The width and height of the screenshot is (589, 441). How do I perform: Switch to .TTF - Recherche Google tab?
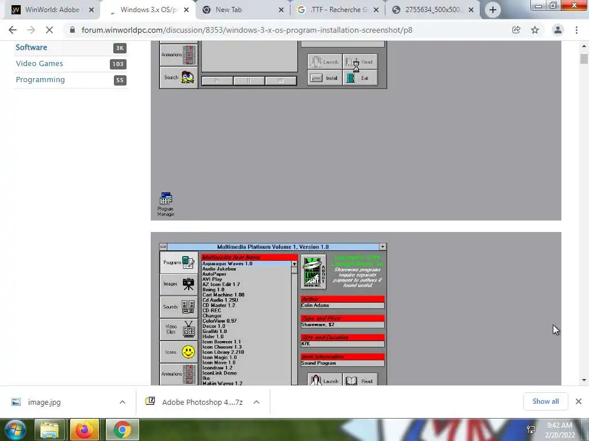[x=338, y=10]
